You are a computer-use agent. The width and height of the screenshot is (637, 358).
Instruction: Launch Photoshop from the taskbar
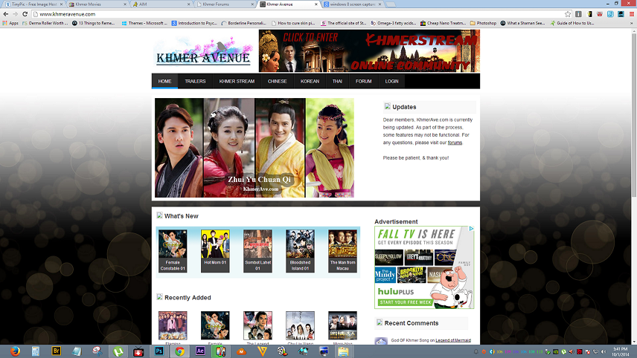tap(159, 351)
